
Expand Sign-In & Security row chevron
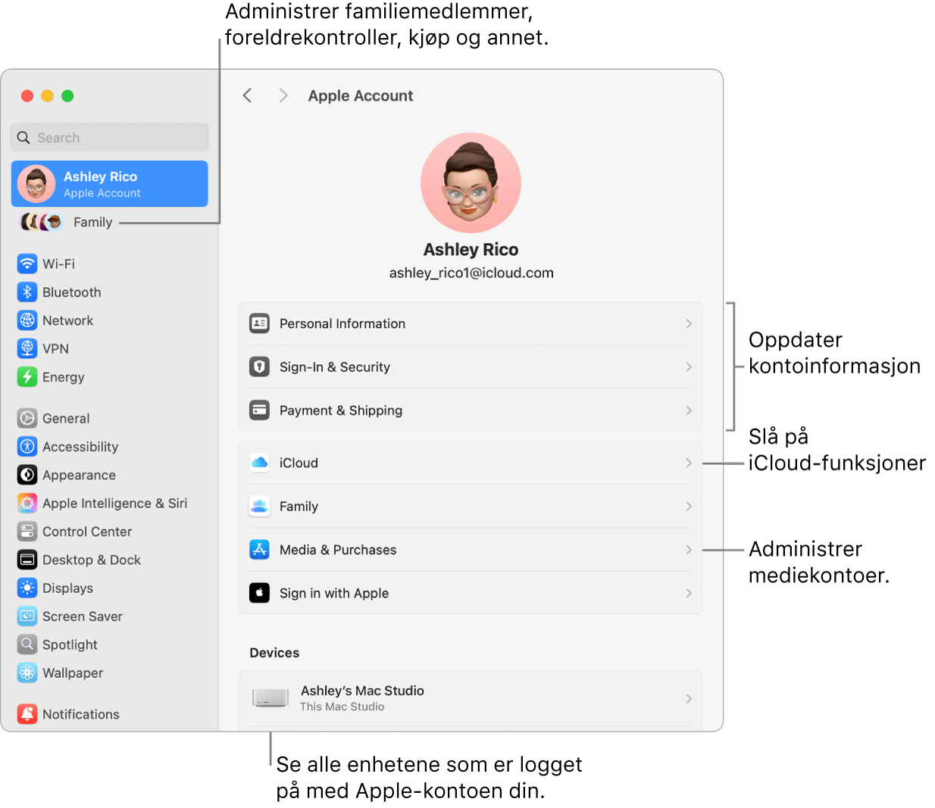[x=689, y=367]
